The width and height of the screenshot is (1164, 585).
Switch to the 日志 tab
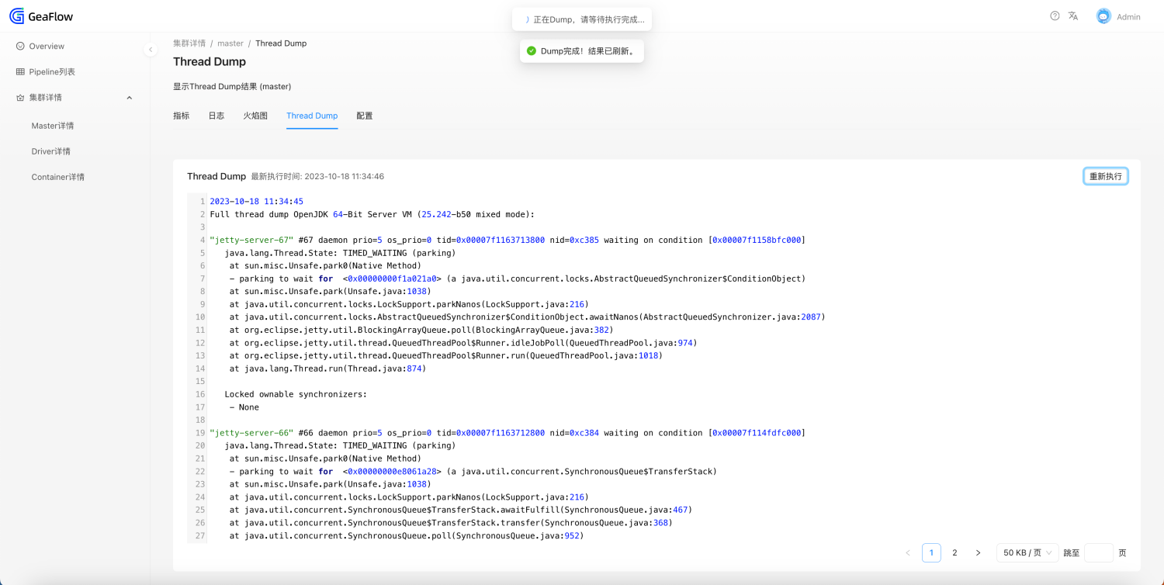tap(217, 116)
